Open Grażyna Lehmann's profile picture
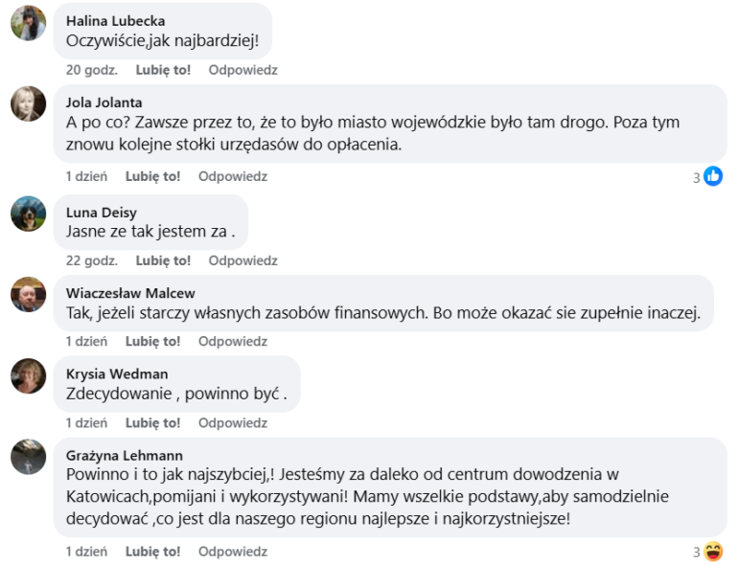Viewport: 738px width, 565px height. pyautogui.click(x=28, y=458)
